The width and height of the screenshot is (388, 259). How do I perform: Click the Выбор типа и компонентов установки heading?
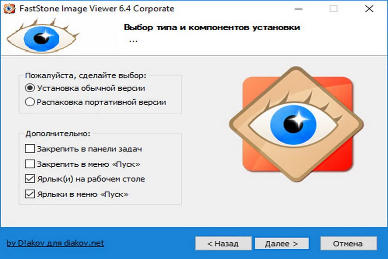click(212, 27)
